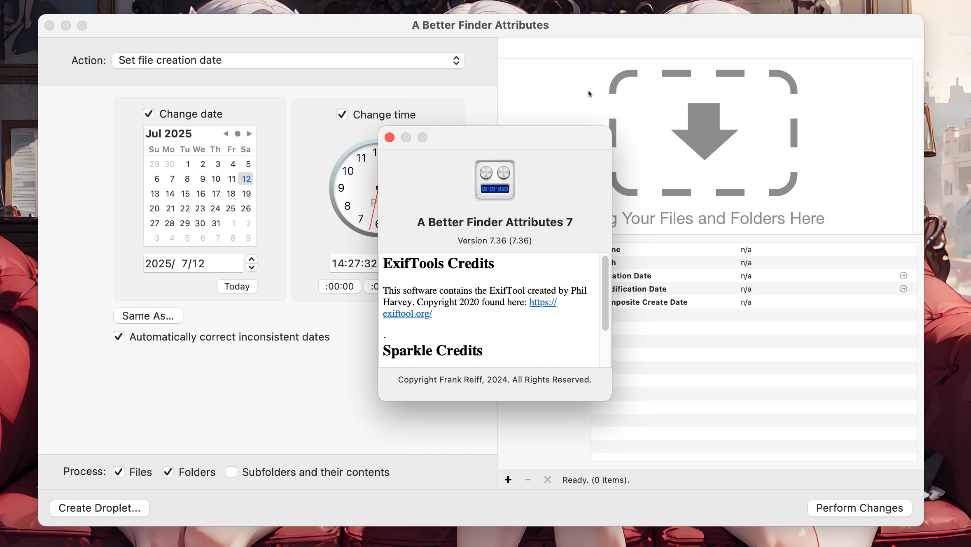Click 'Ready. (0 items).' status text
This screenshot has width=971, height=547.
point(596,480)
